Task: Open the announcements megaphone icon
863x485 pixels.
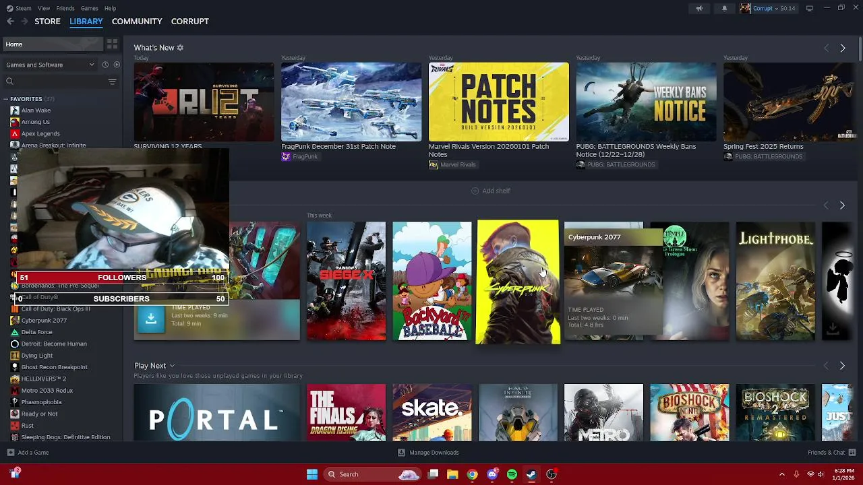Action: [x=699, y=8]
